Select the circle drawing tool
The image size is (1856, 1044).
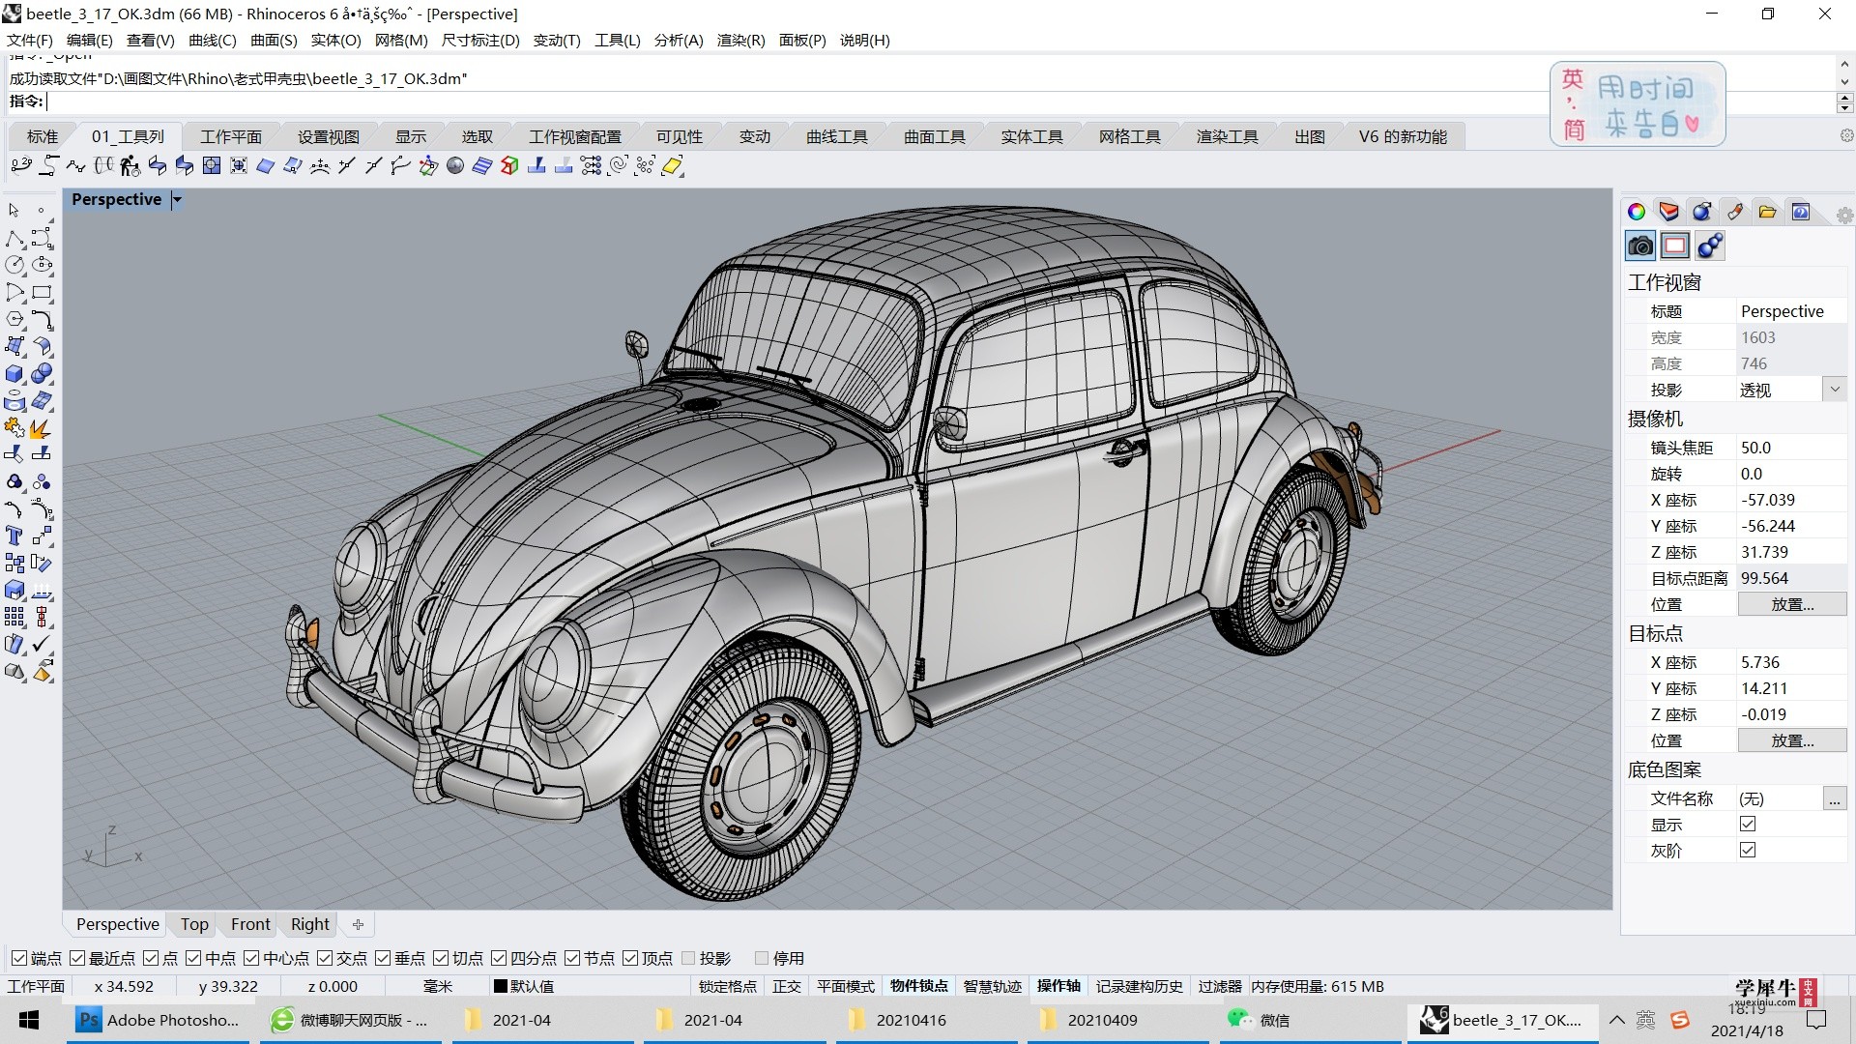pos(14,265)
